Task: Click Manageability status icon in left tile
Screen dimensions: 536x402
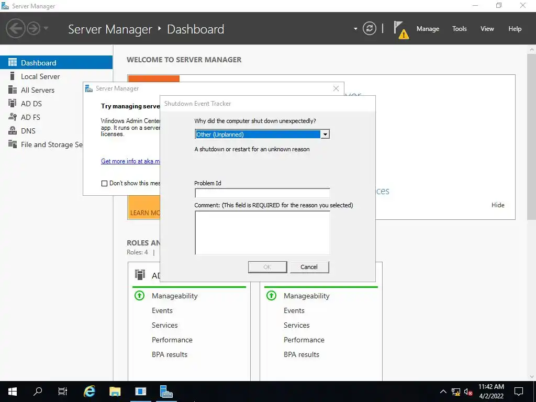Action: point(139,295)
